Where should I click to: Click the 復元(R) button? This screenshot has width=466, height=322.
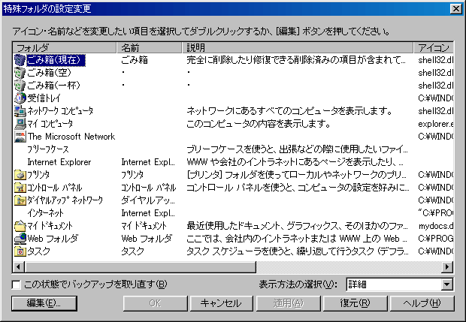(x=355, y=303)
